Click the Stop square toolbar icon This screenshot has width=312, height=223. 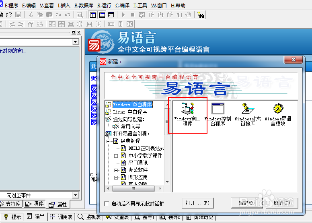pyautogui.click(x=133, y=15)
